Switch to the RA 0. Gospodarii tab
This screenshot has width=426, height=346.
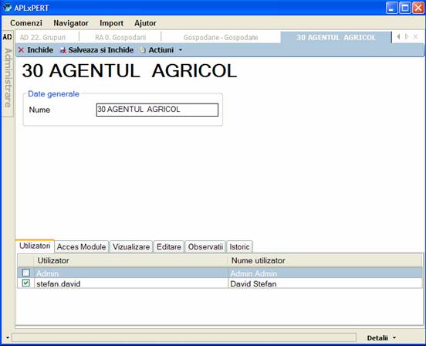coord(120,38)
